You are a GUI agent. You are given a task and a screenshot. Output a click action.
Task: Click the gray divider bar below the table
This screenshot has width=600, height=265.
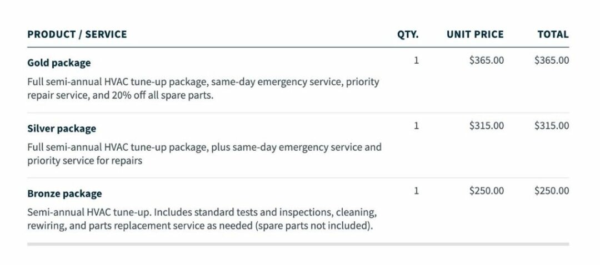pyautogui.click(x=298, y=244)
